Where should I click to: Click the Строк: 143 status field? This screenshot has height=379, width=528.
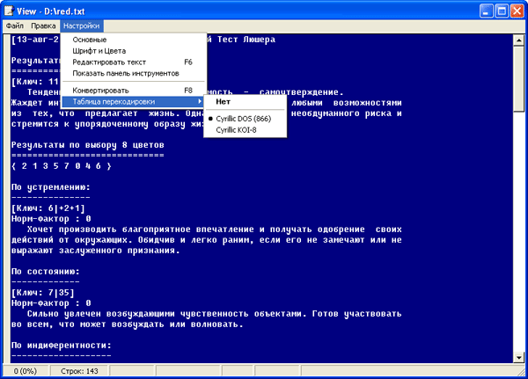[x=79, y=371]
